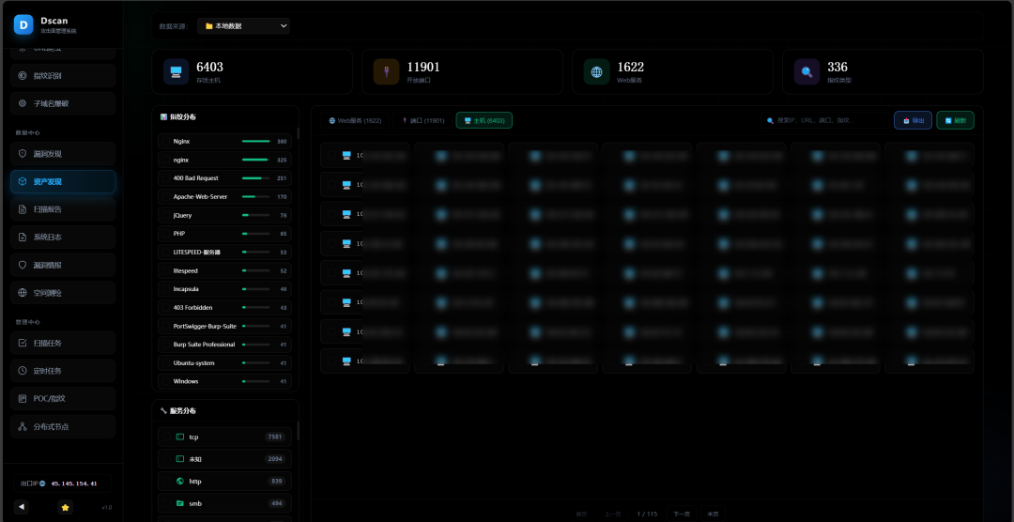Go to the next page with 下一页
The height and width of the screenshot is (522, 1014).
(681, 514)
